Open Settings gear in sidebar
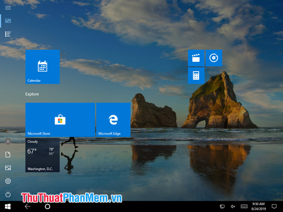 pyautogui.click(x=8, y=181)
